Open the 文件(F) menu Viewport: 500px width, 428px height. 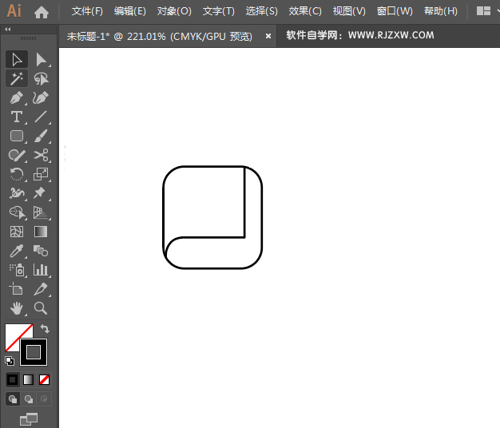87,11
